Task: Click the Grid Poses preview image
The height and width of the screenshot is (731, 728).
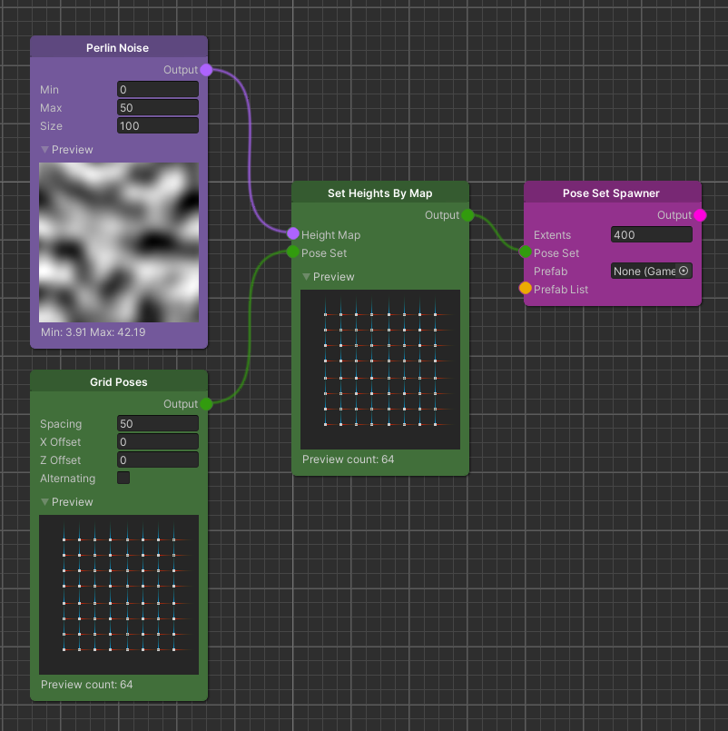Action: click(118, 593)
